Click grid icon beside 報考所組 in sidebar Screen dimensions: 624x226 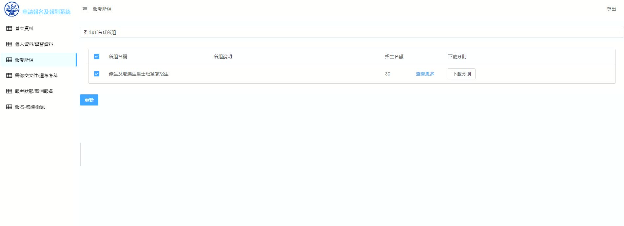[9, 60]
